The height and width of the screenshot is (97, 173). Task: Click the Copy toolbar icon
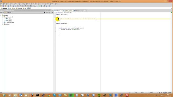[x=16, y=6]
